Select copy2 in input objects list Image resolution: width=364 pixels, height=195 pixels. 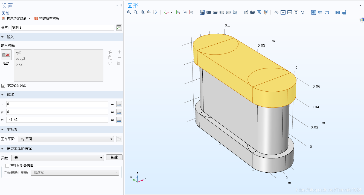(x=20, y=59)
